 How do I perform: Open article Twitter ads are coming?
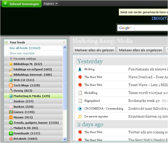(x=148, y=132)
